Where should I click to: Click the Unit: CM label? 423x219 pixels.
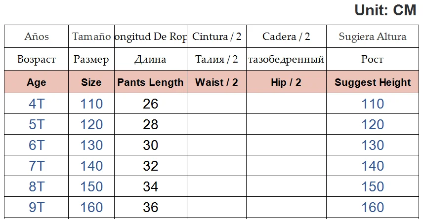tap(385, 10)
